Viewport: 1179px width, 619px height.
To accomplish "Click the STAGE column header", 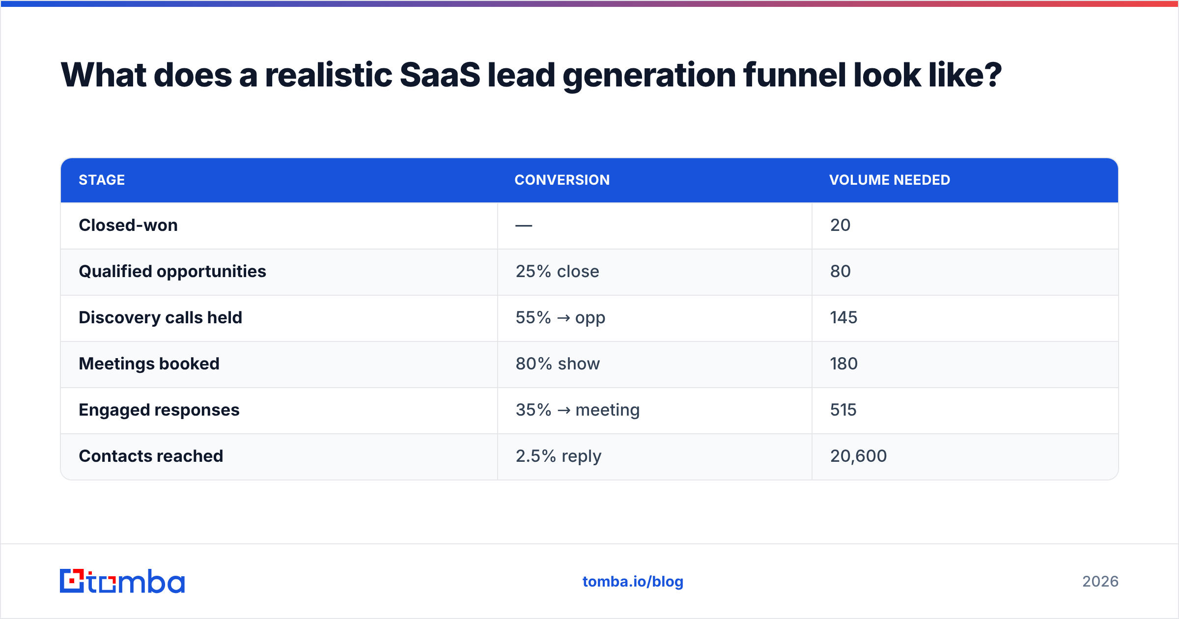I will tap(102, 180).
